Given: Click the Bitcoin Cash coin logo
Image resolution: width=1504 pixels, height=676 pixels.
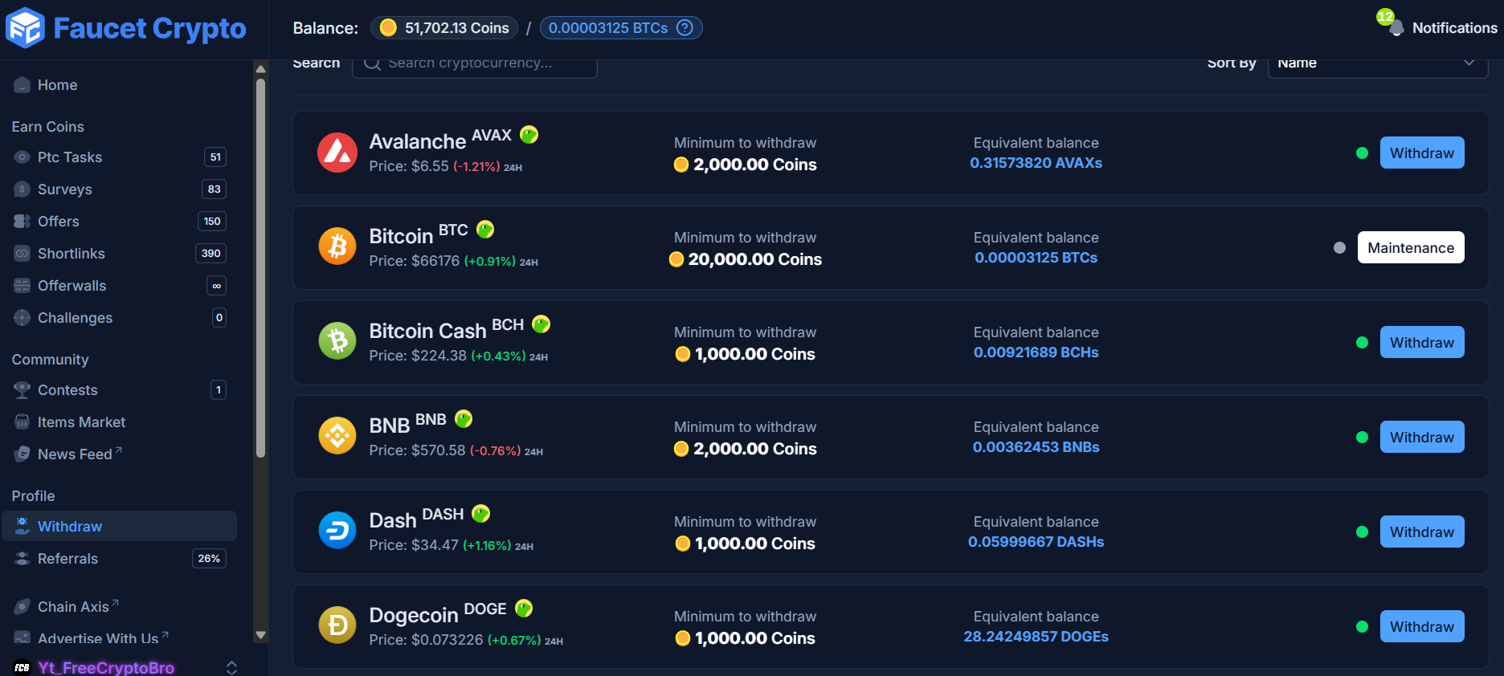Looking at the screenshot, I should pos(337,342).
